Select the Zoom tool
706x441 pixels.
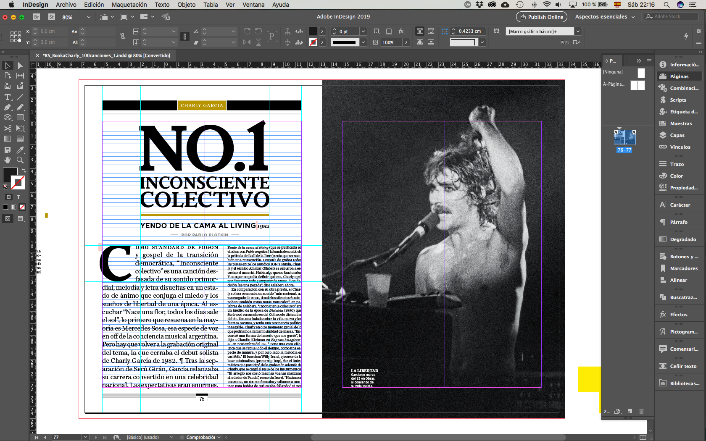[x=20, y=160]
